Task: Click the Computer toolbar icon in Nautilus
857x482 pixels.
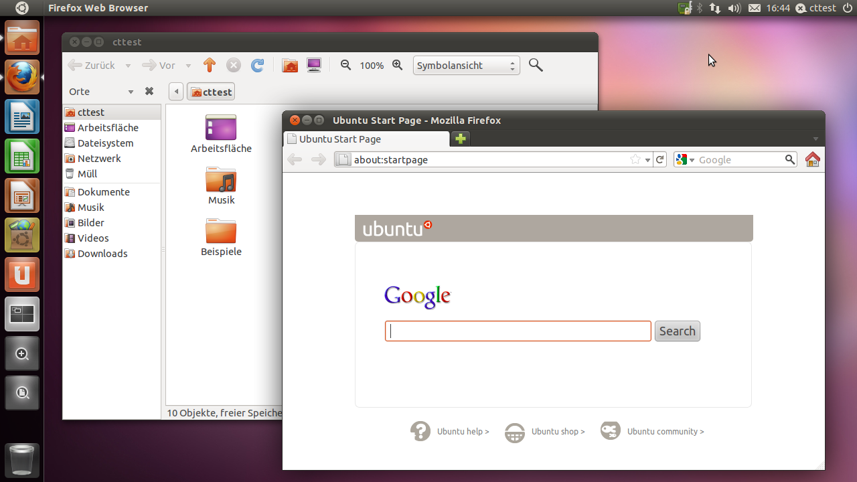Action: (x=313, y=65)
